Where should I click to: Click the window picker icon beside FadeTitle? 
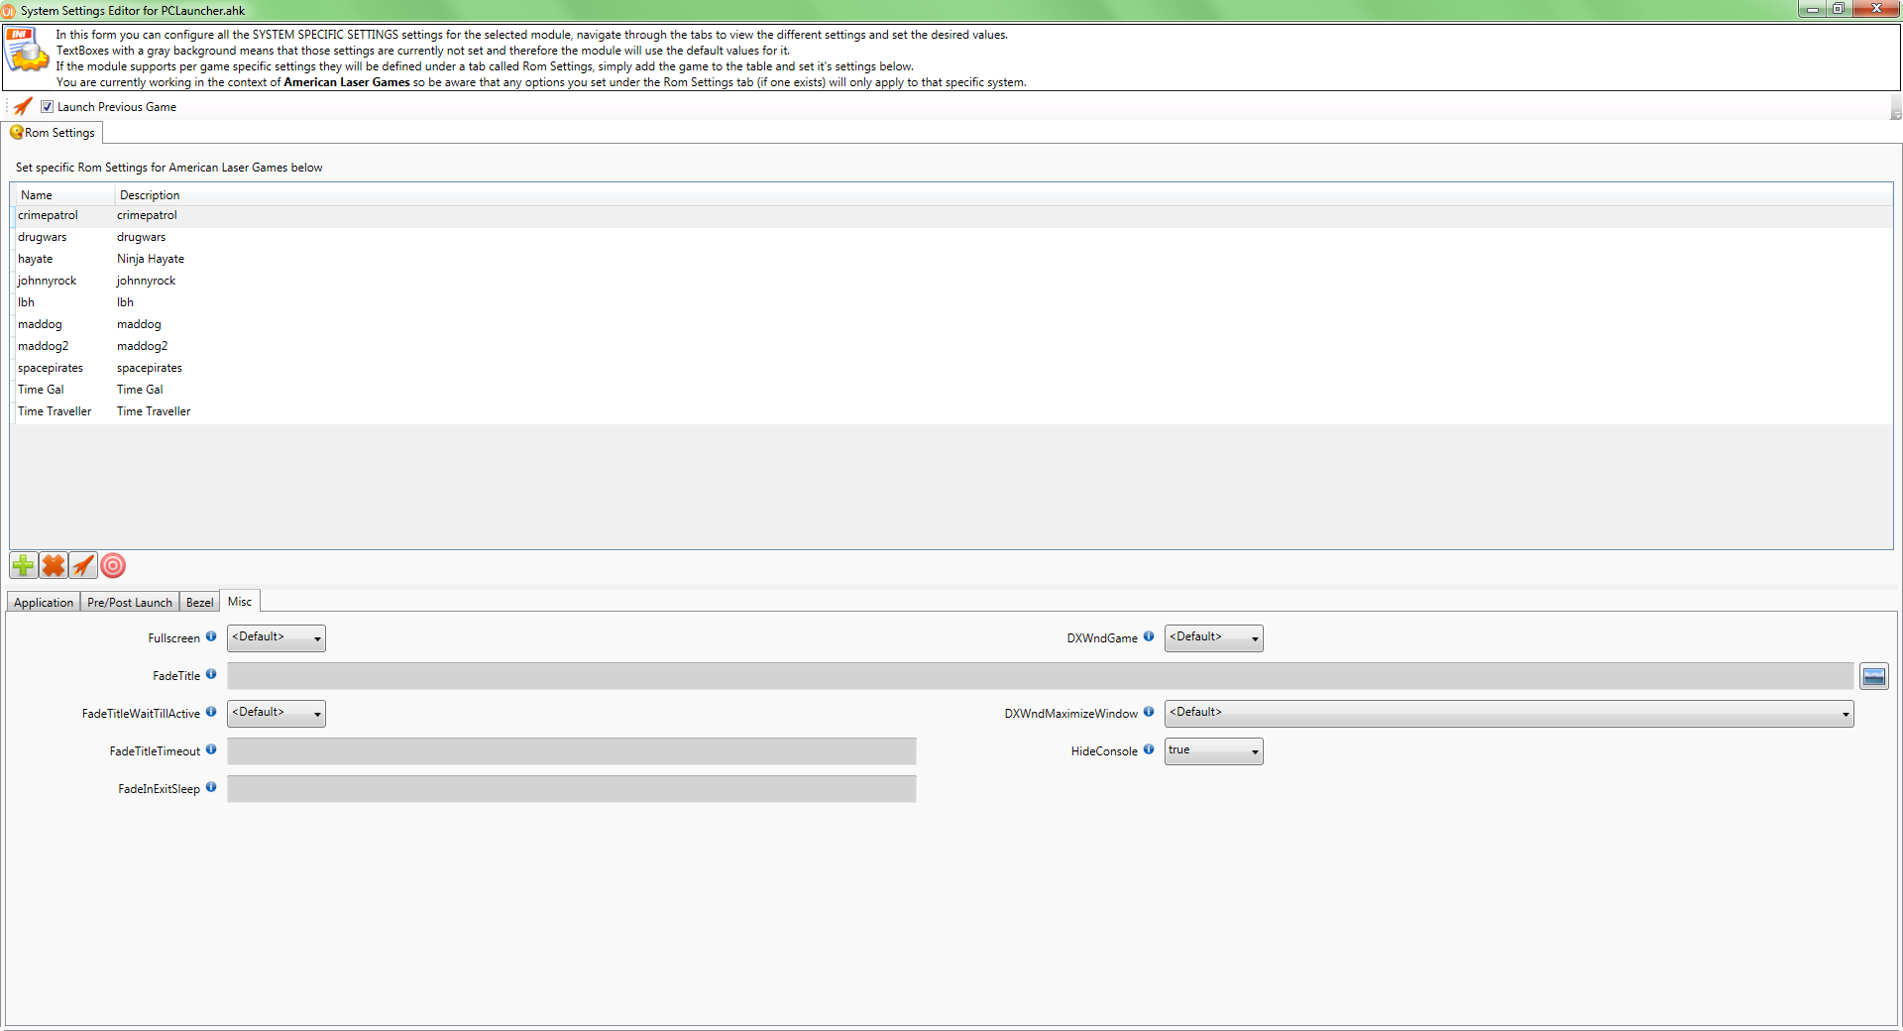[1873, 677]
